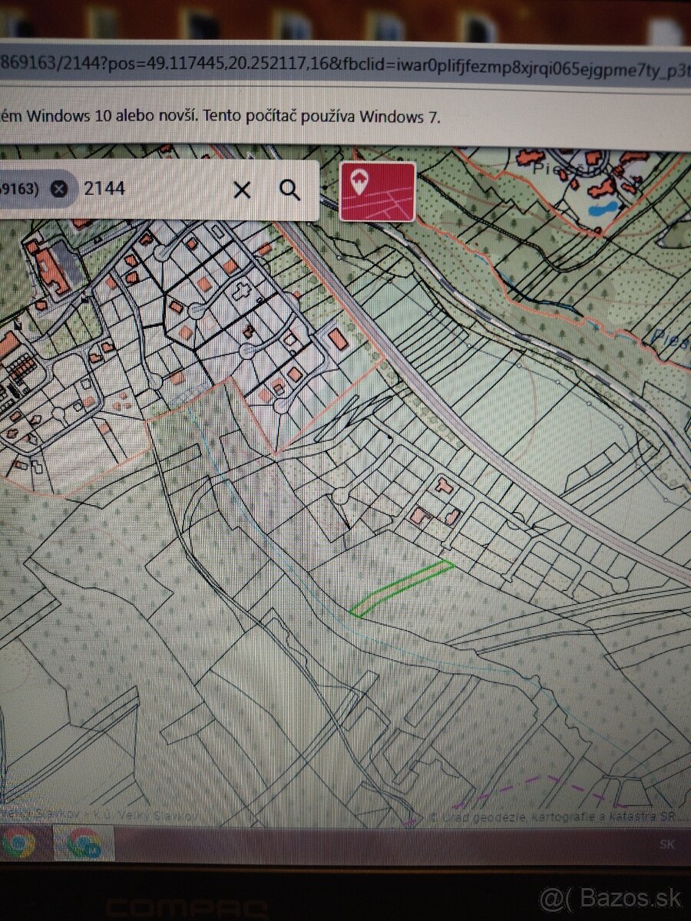Click the Úrad geodézie, kartografie a katastra attribution
The image size is (691, 921).
[551, 817]
